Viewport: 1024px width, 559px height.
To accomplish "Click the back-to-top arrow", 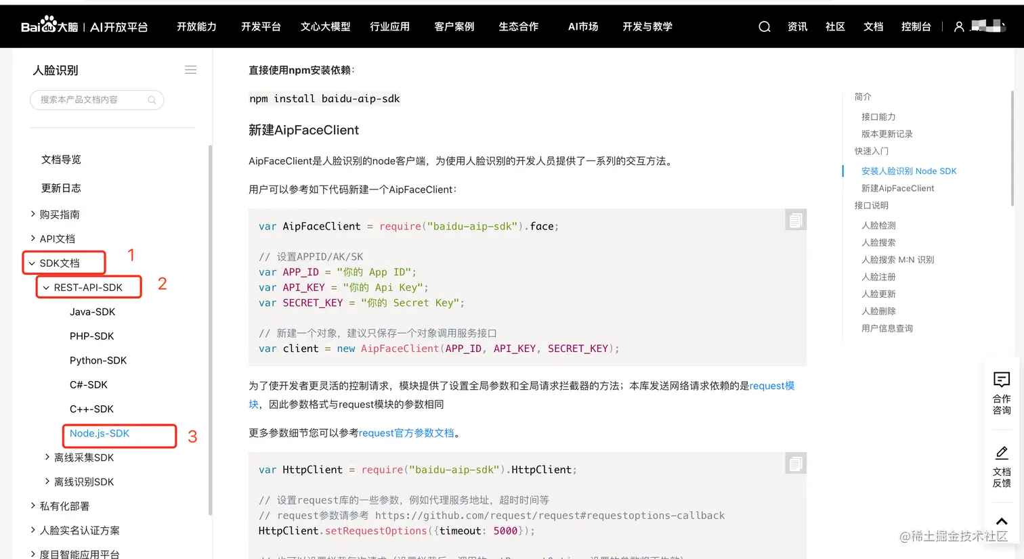I will tap(1002, 521).
